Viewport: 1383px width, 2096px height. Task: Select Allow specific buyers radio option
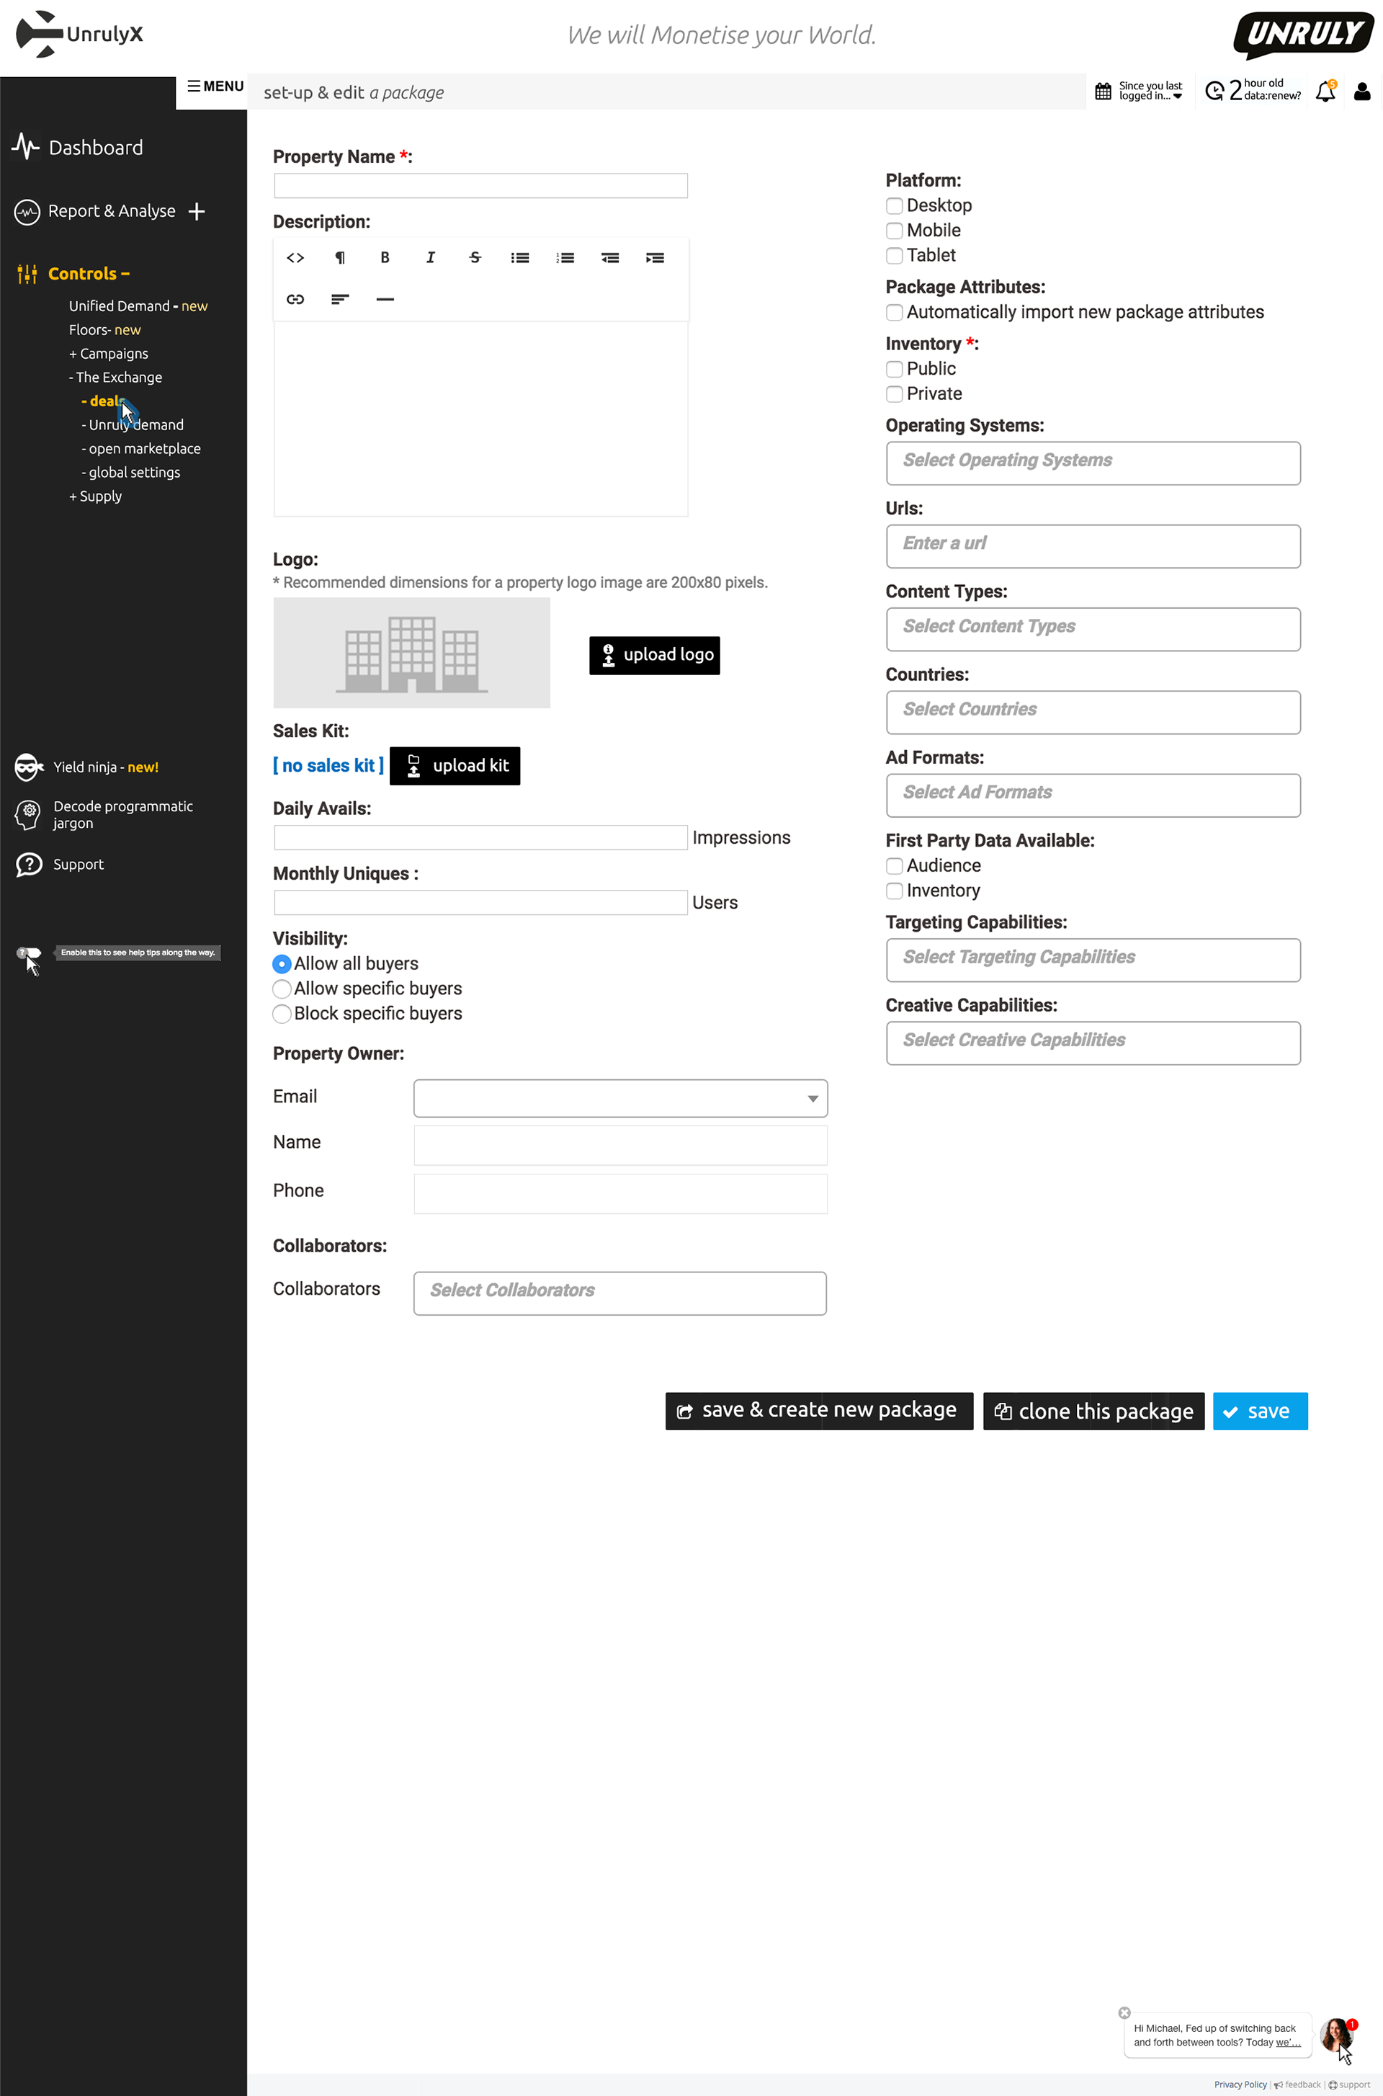(x=282, y=989)
